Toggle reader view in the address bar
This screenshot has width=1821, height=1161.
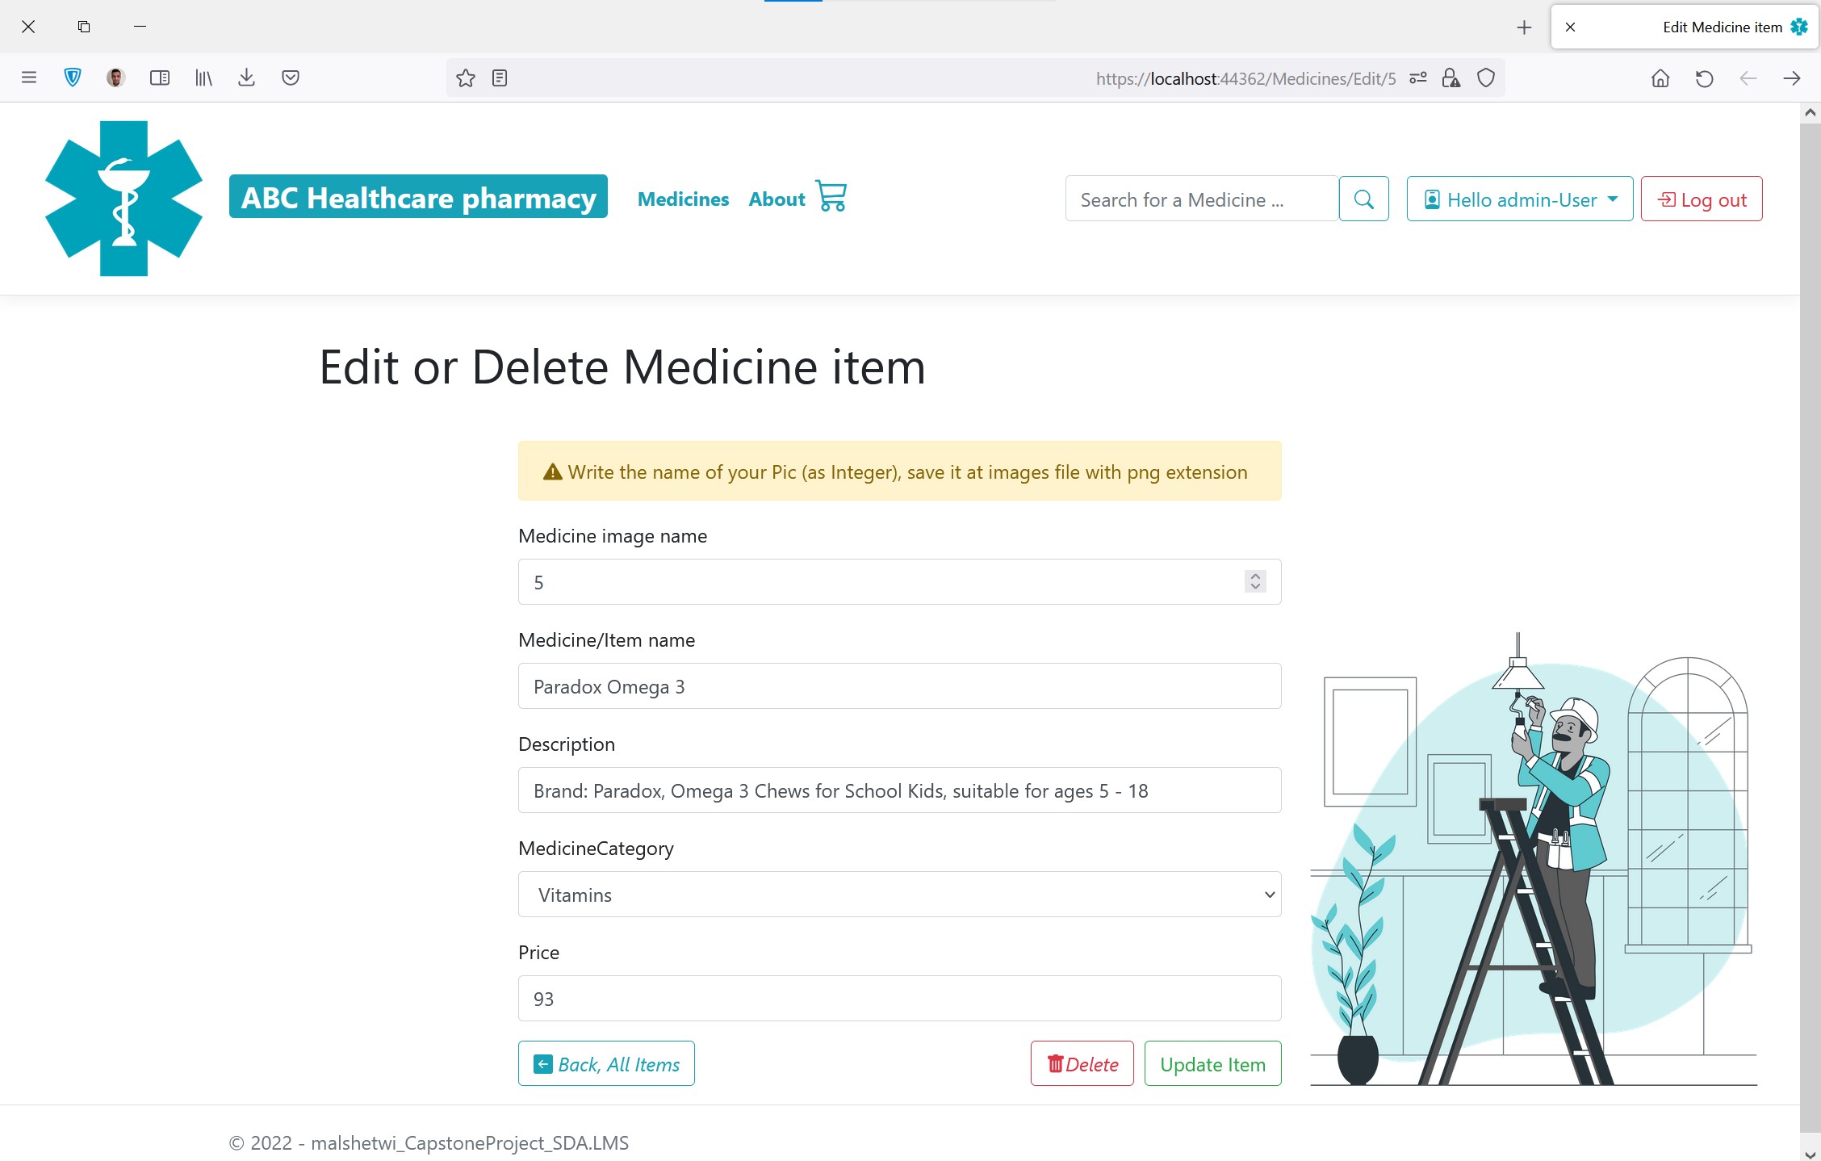click(499, 78)
